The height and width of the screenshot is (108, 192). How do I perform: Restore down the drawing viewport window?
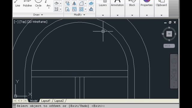170,22
